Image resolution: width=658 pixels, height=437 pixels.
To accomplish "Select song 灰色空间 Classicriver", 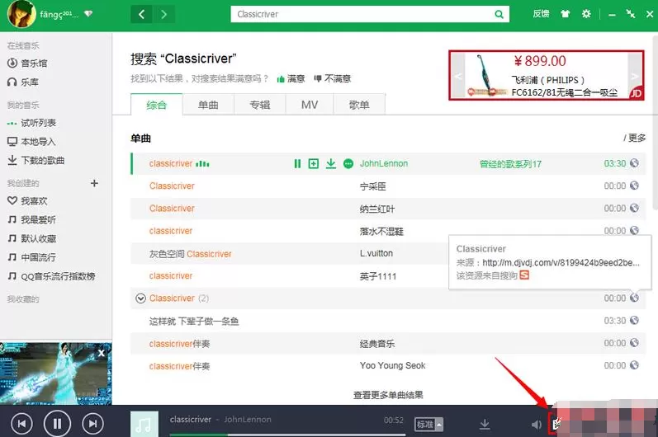I will (191, 254).
